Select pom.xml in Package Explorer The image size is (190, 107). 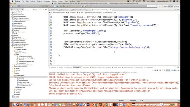pyautogui.click(x=17, y=95)
